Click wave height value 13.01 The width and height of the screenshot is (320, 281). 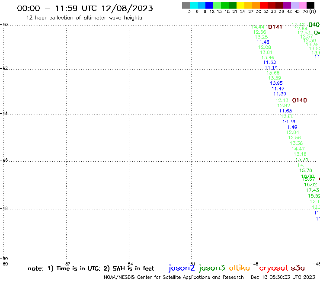pyautogui.click(x=266, y=52)
